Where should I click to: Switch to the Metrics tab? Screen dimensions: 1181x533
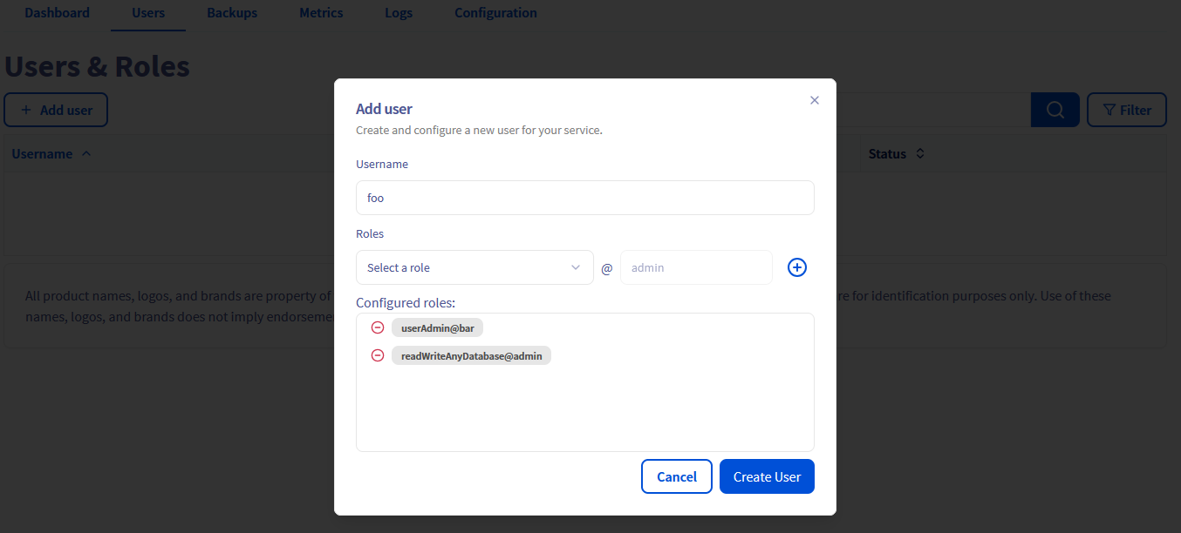coord(321,13)
